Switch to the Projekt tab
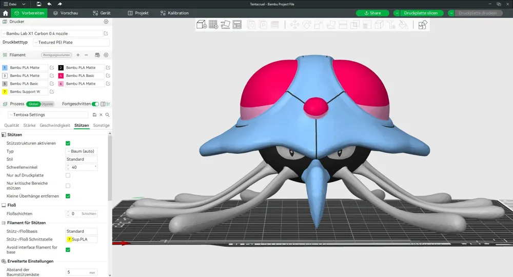The width and height of the screenshot is (513, 277). pos(137,13)
